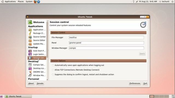Click the Window Manager input field
Viewport: 175px width, 98px height.
[x=106, y=48]
